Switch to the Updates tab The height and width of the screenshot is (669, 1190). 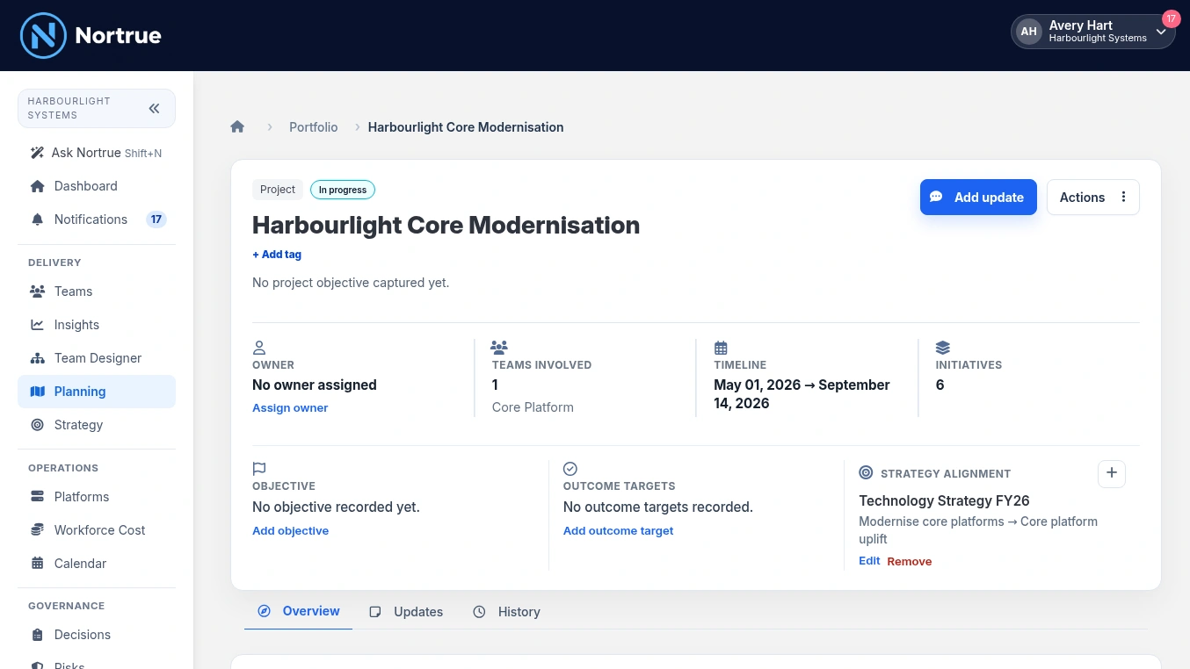pyautogui.click(x=406, y=612)
